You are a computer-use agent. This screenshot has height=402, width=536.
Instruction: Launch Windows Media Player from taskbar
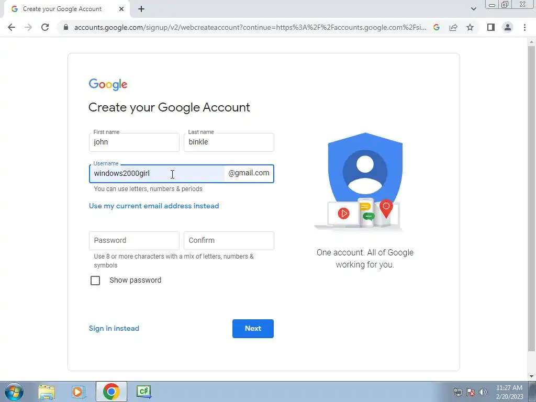tap(79, 392)
